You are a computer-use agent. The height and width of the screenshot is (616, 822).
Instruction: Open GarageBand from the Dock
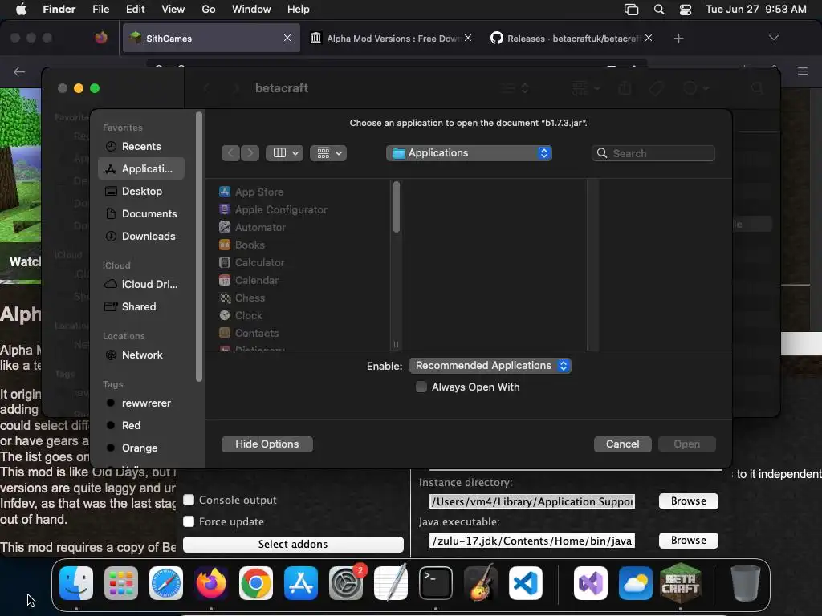[480, 583]
